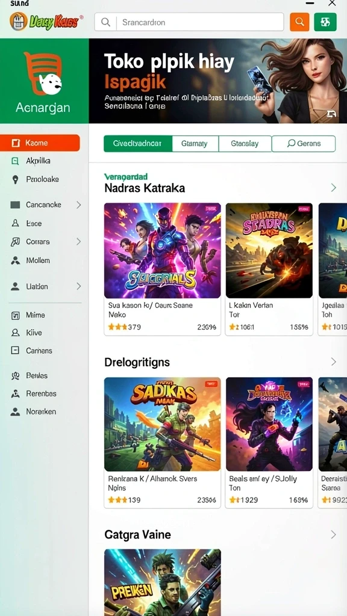Open the Camens sidebar item
The height and width of the screenshot is (616, 347).
pyautogui.click(x=40, y=351)
